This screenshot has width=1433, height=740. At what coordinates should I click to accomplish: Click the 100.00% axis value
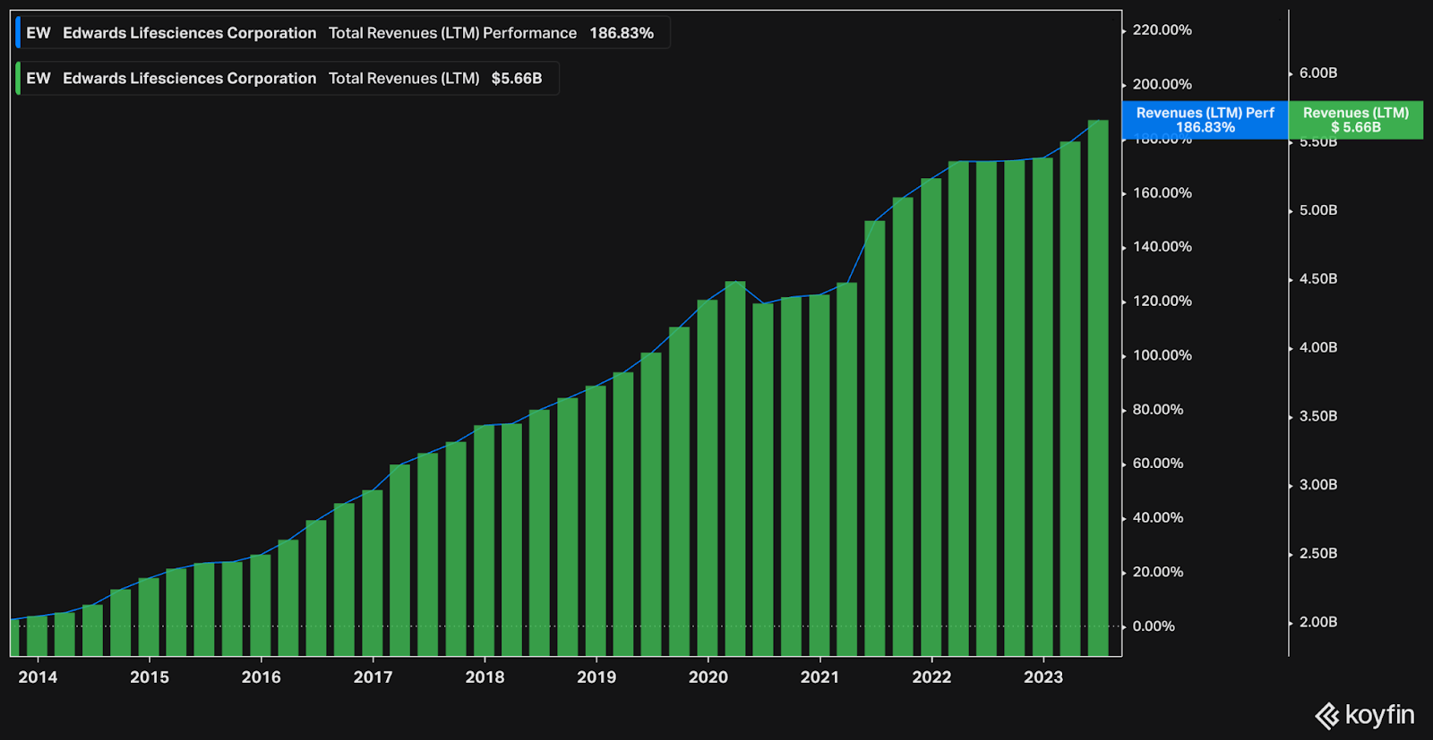click(1162, 355)
